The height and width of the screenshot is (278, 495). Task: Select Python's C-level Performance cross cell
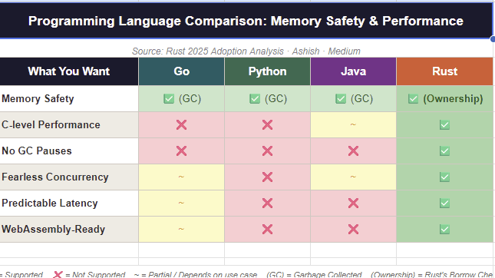[267, 124]
